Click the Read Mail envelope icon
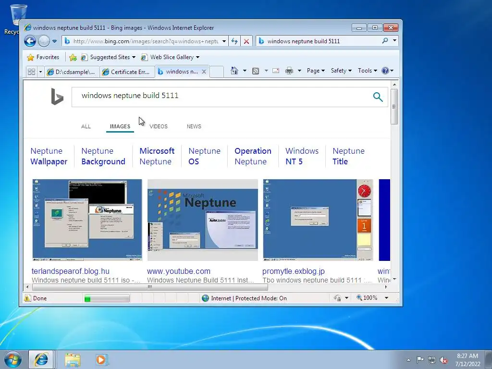The height and width of the screenshot is (369, 492). (x=276, y=71)
